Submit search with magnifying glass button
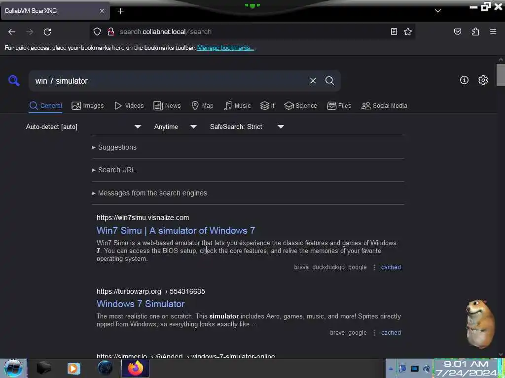Image resolution: width=505 pixels, height=378 pixels. point(329,81)
